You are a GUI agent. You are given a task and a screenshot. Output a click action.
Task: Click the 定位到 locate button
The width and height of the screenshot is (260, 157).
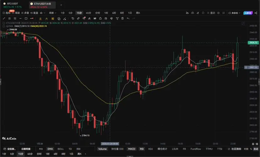point(10,149)
